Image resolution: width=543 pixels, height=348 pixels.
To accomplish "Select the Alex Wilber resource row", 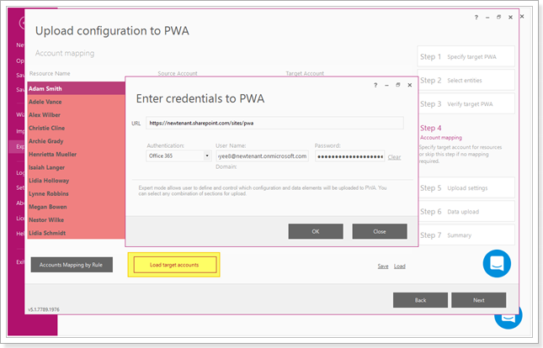I will click(76, 115).
